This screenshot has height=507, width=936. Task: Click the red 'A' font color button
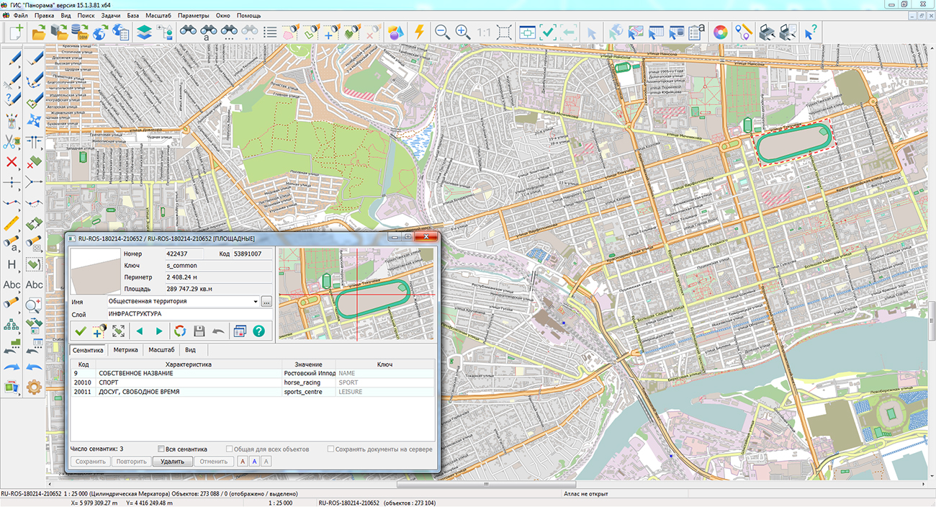243,462
